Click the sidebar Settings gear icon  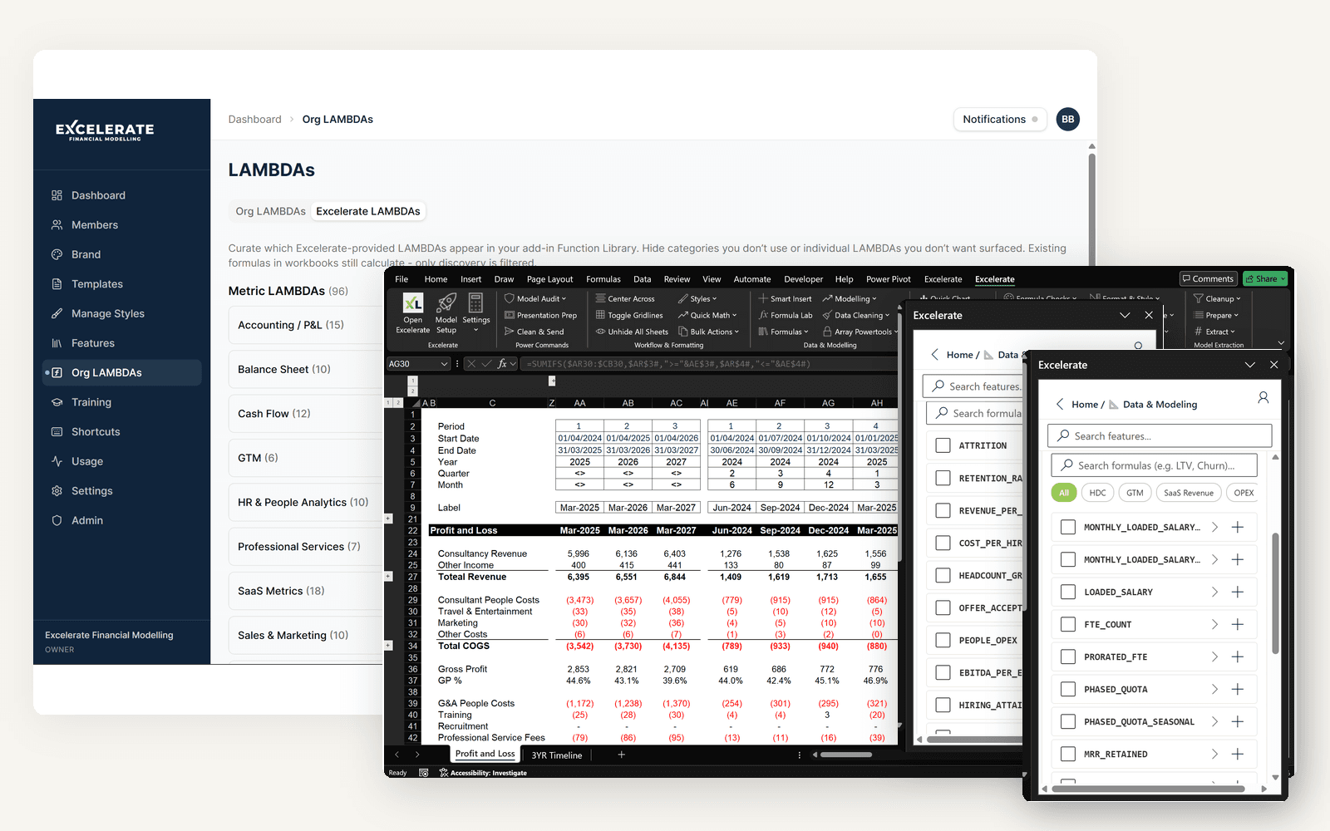pyautogui.click(x=57, y=491)
